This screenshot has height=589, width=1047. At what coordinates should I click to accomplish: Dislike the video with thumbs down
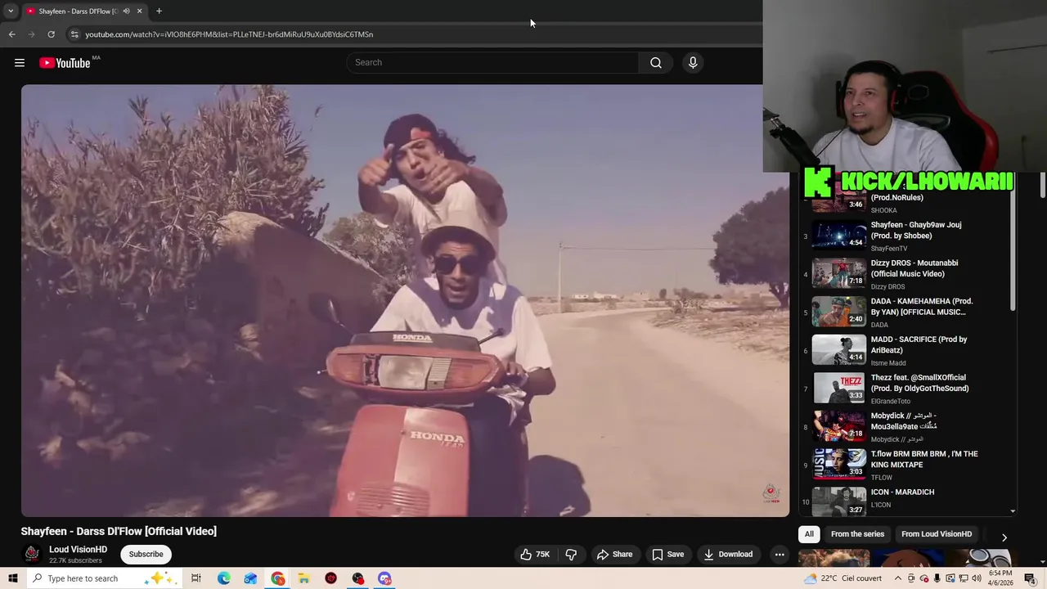571,554
